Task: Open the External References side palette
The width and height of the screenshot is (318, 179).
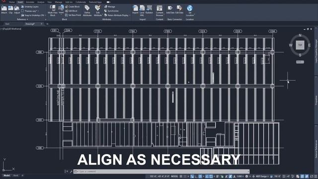Action: pos(316,149)
